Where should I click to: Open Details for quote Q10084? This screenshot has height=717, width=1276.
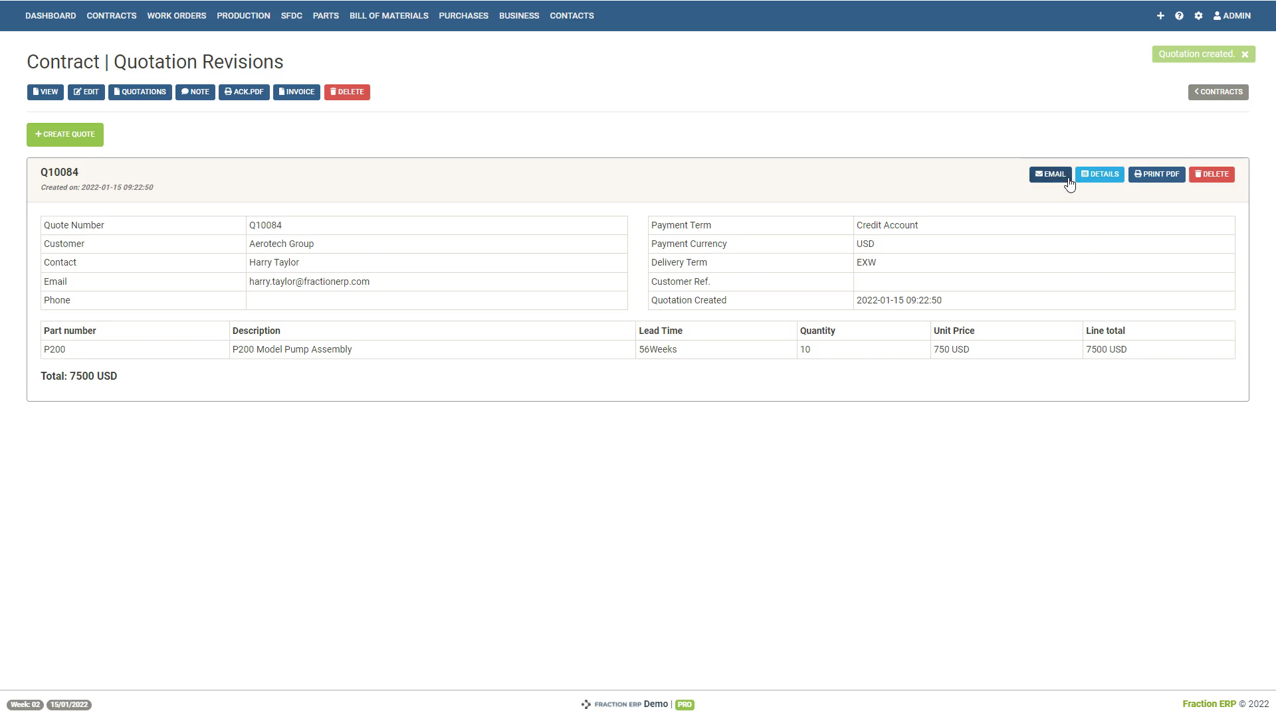(1099, 174)
